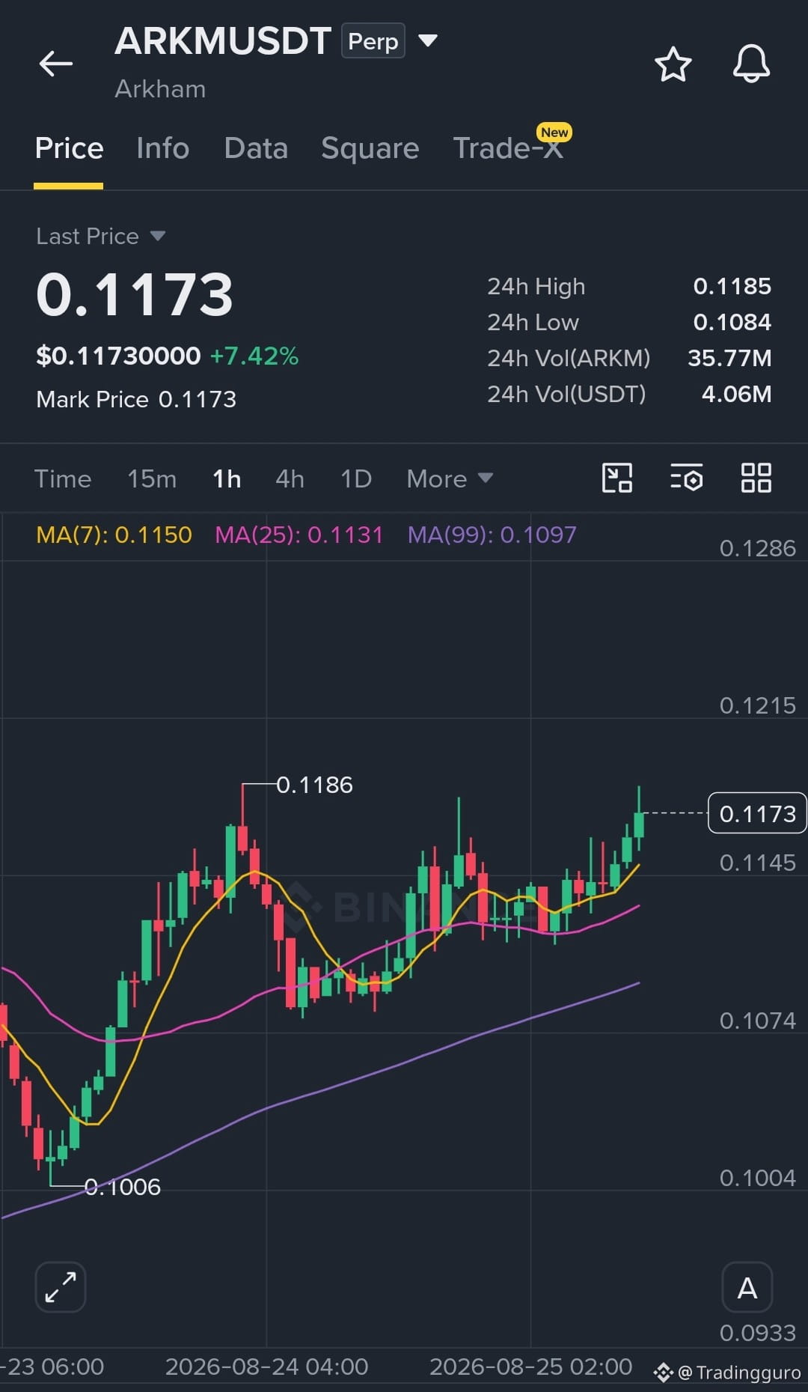
Task: Tap the 2026-08-24 04:00 time axis label
Action: click(266, 1367)
